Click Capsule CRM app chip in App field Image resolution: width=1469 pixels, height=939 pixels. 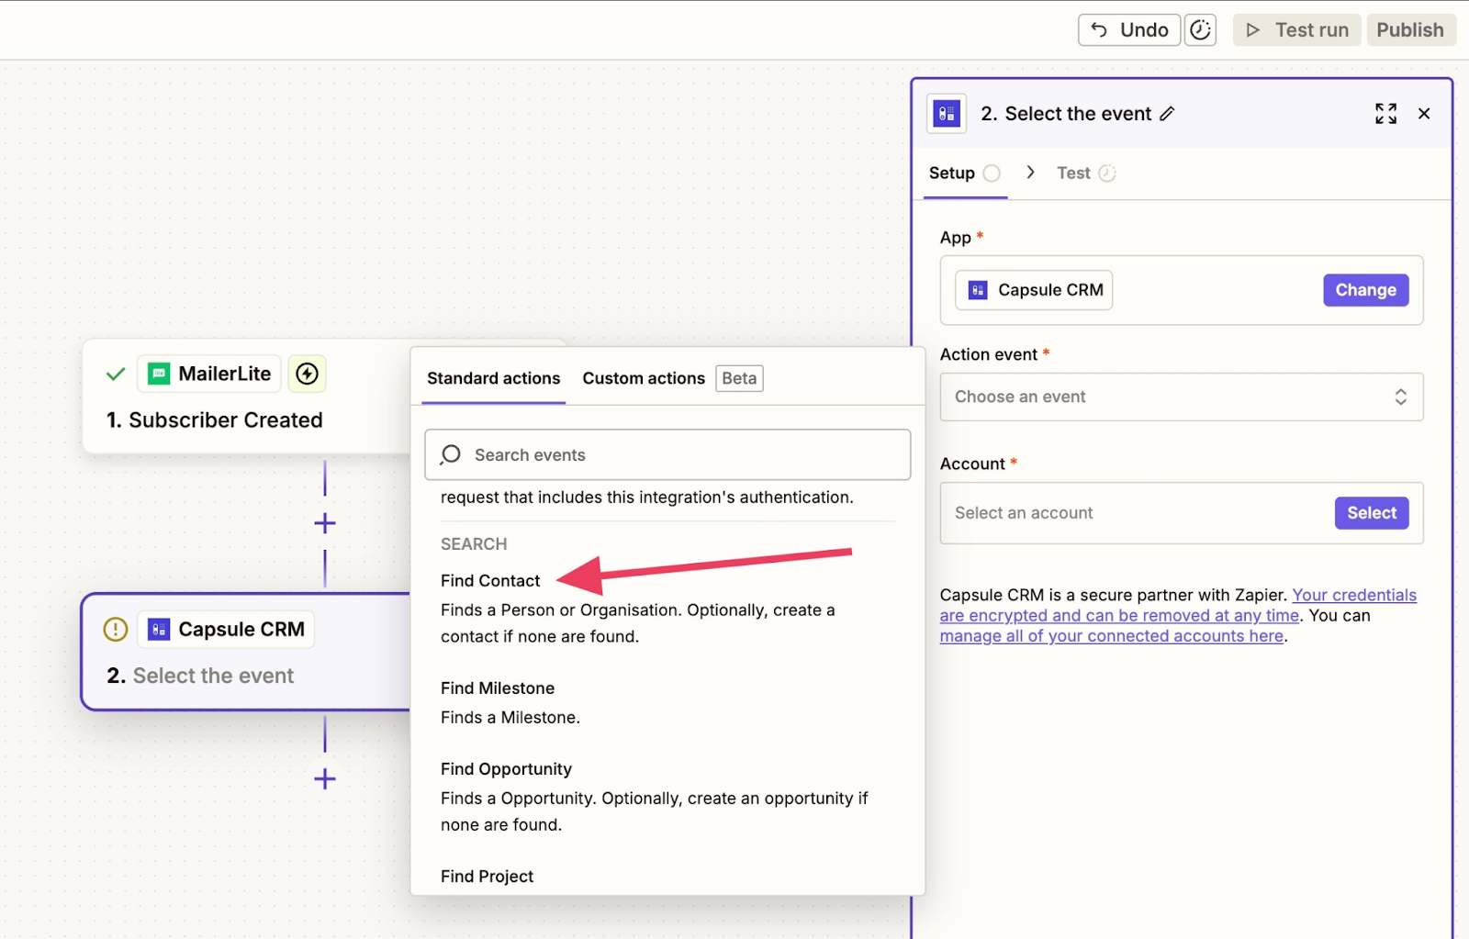(1034, 290)
